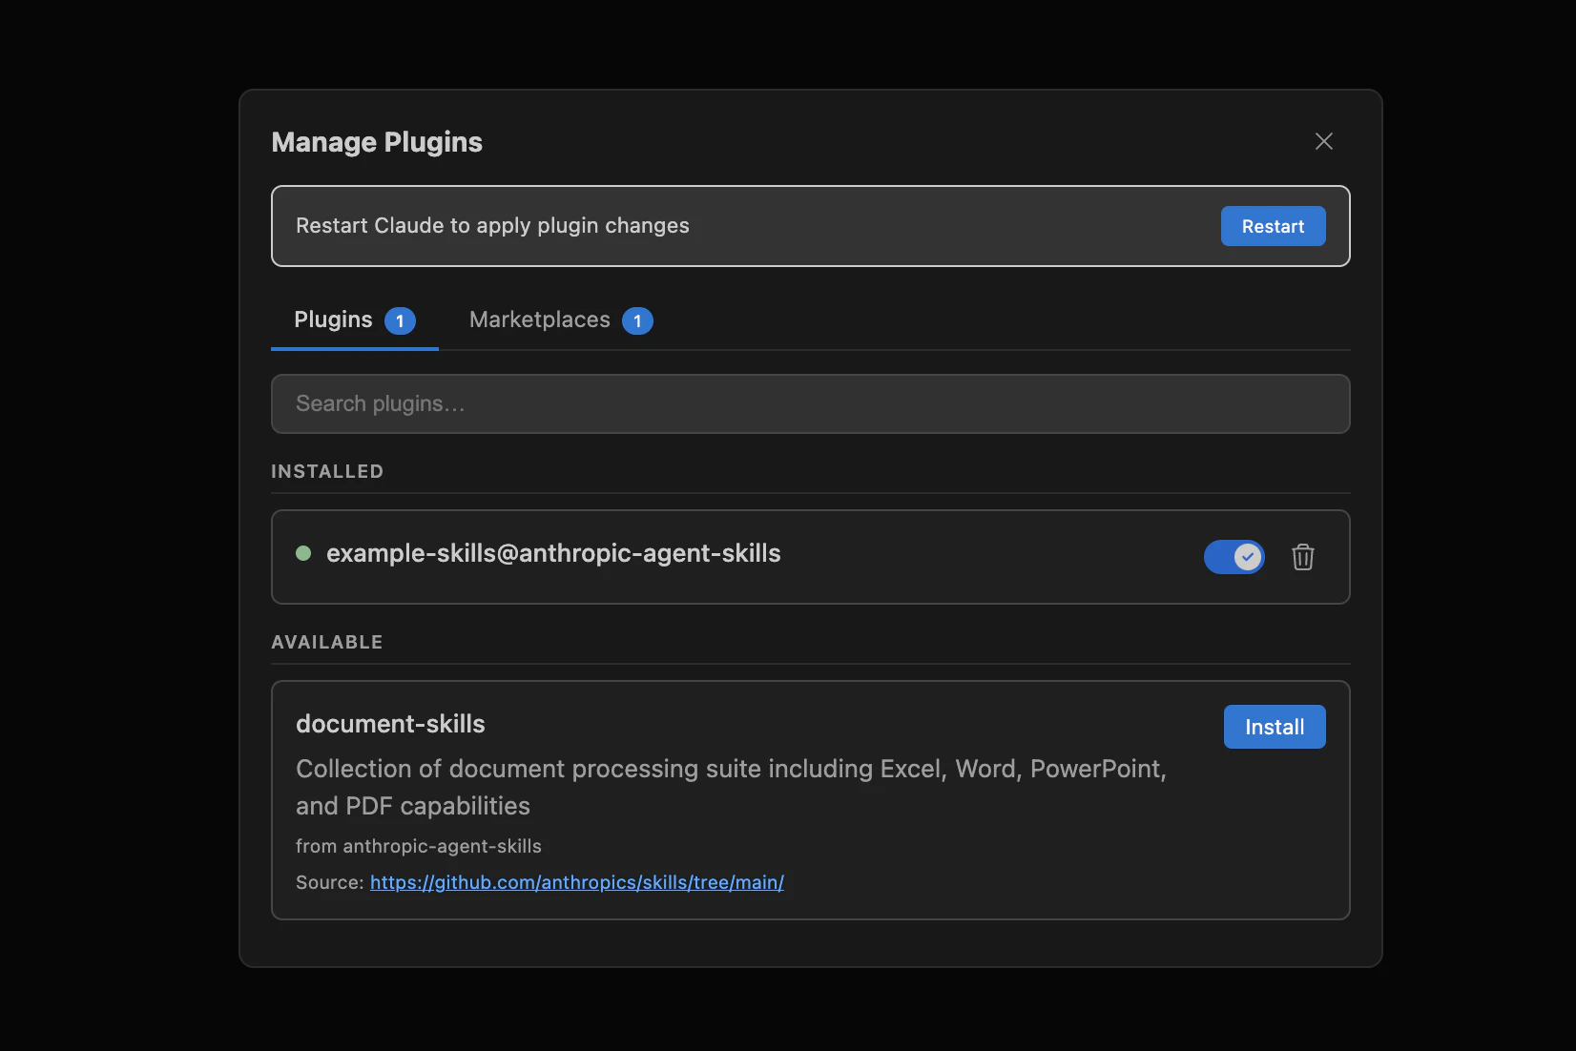Click the Marketplaces tab count badge
The height and width of the screenshot is (1051, 1576).
click(x=637, y=321)
